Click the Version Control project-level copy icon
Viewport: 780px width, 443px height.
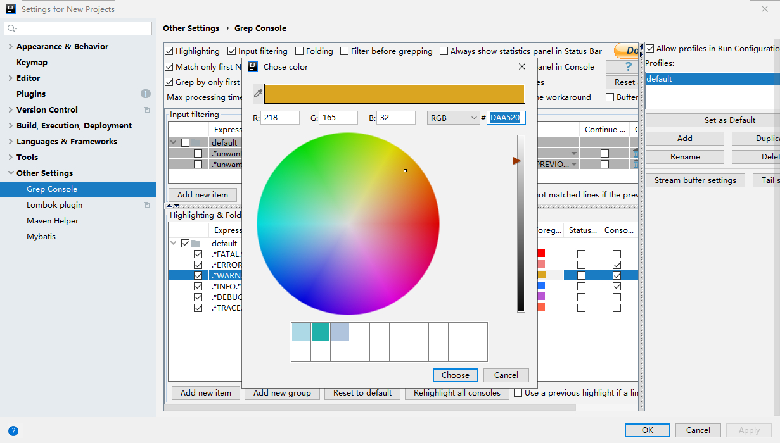tap(146, 110)
